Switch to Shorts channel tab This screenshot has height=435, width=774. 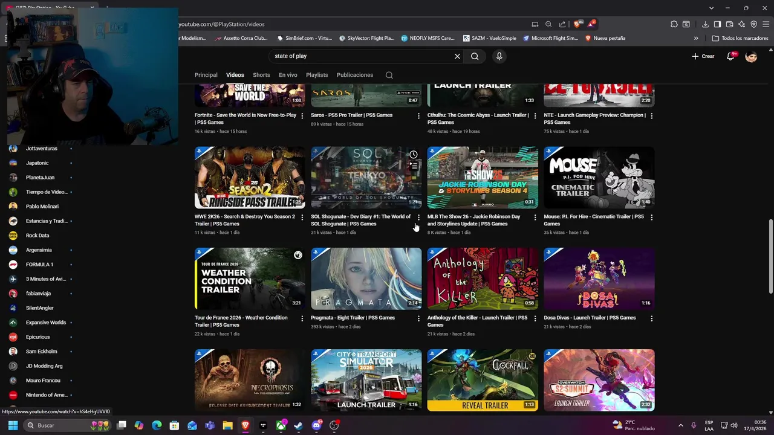261,75
